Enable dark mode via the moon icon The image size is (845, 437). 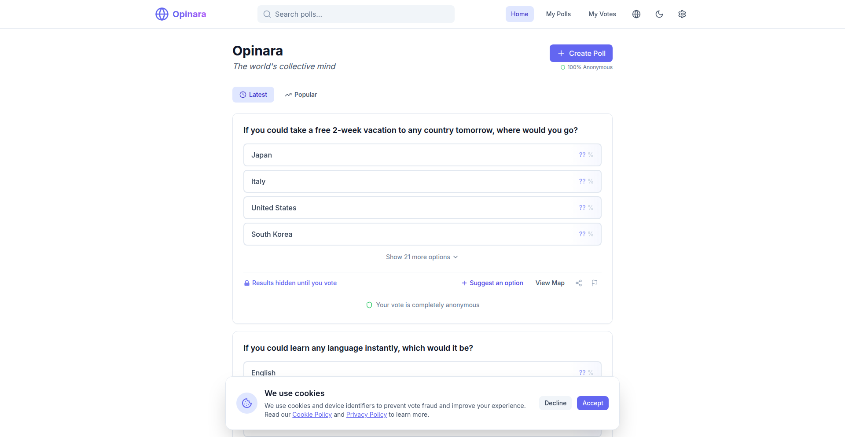(659, 14)
